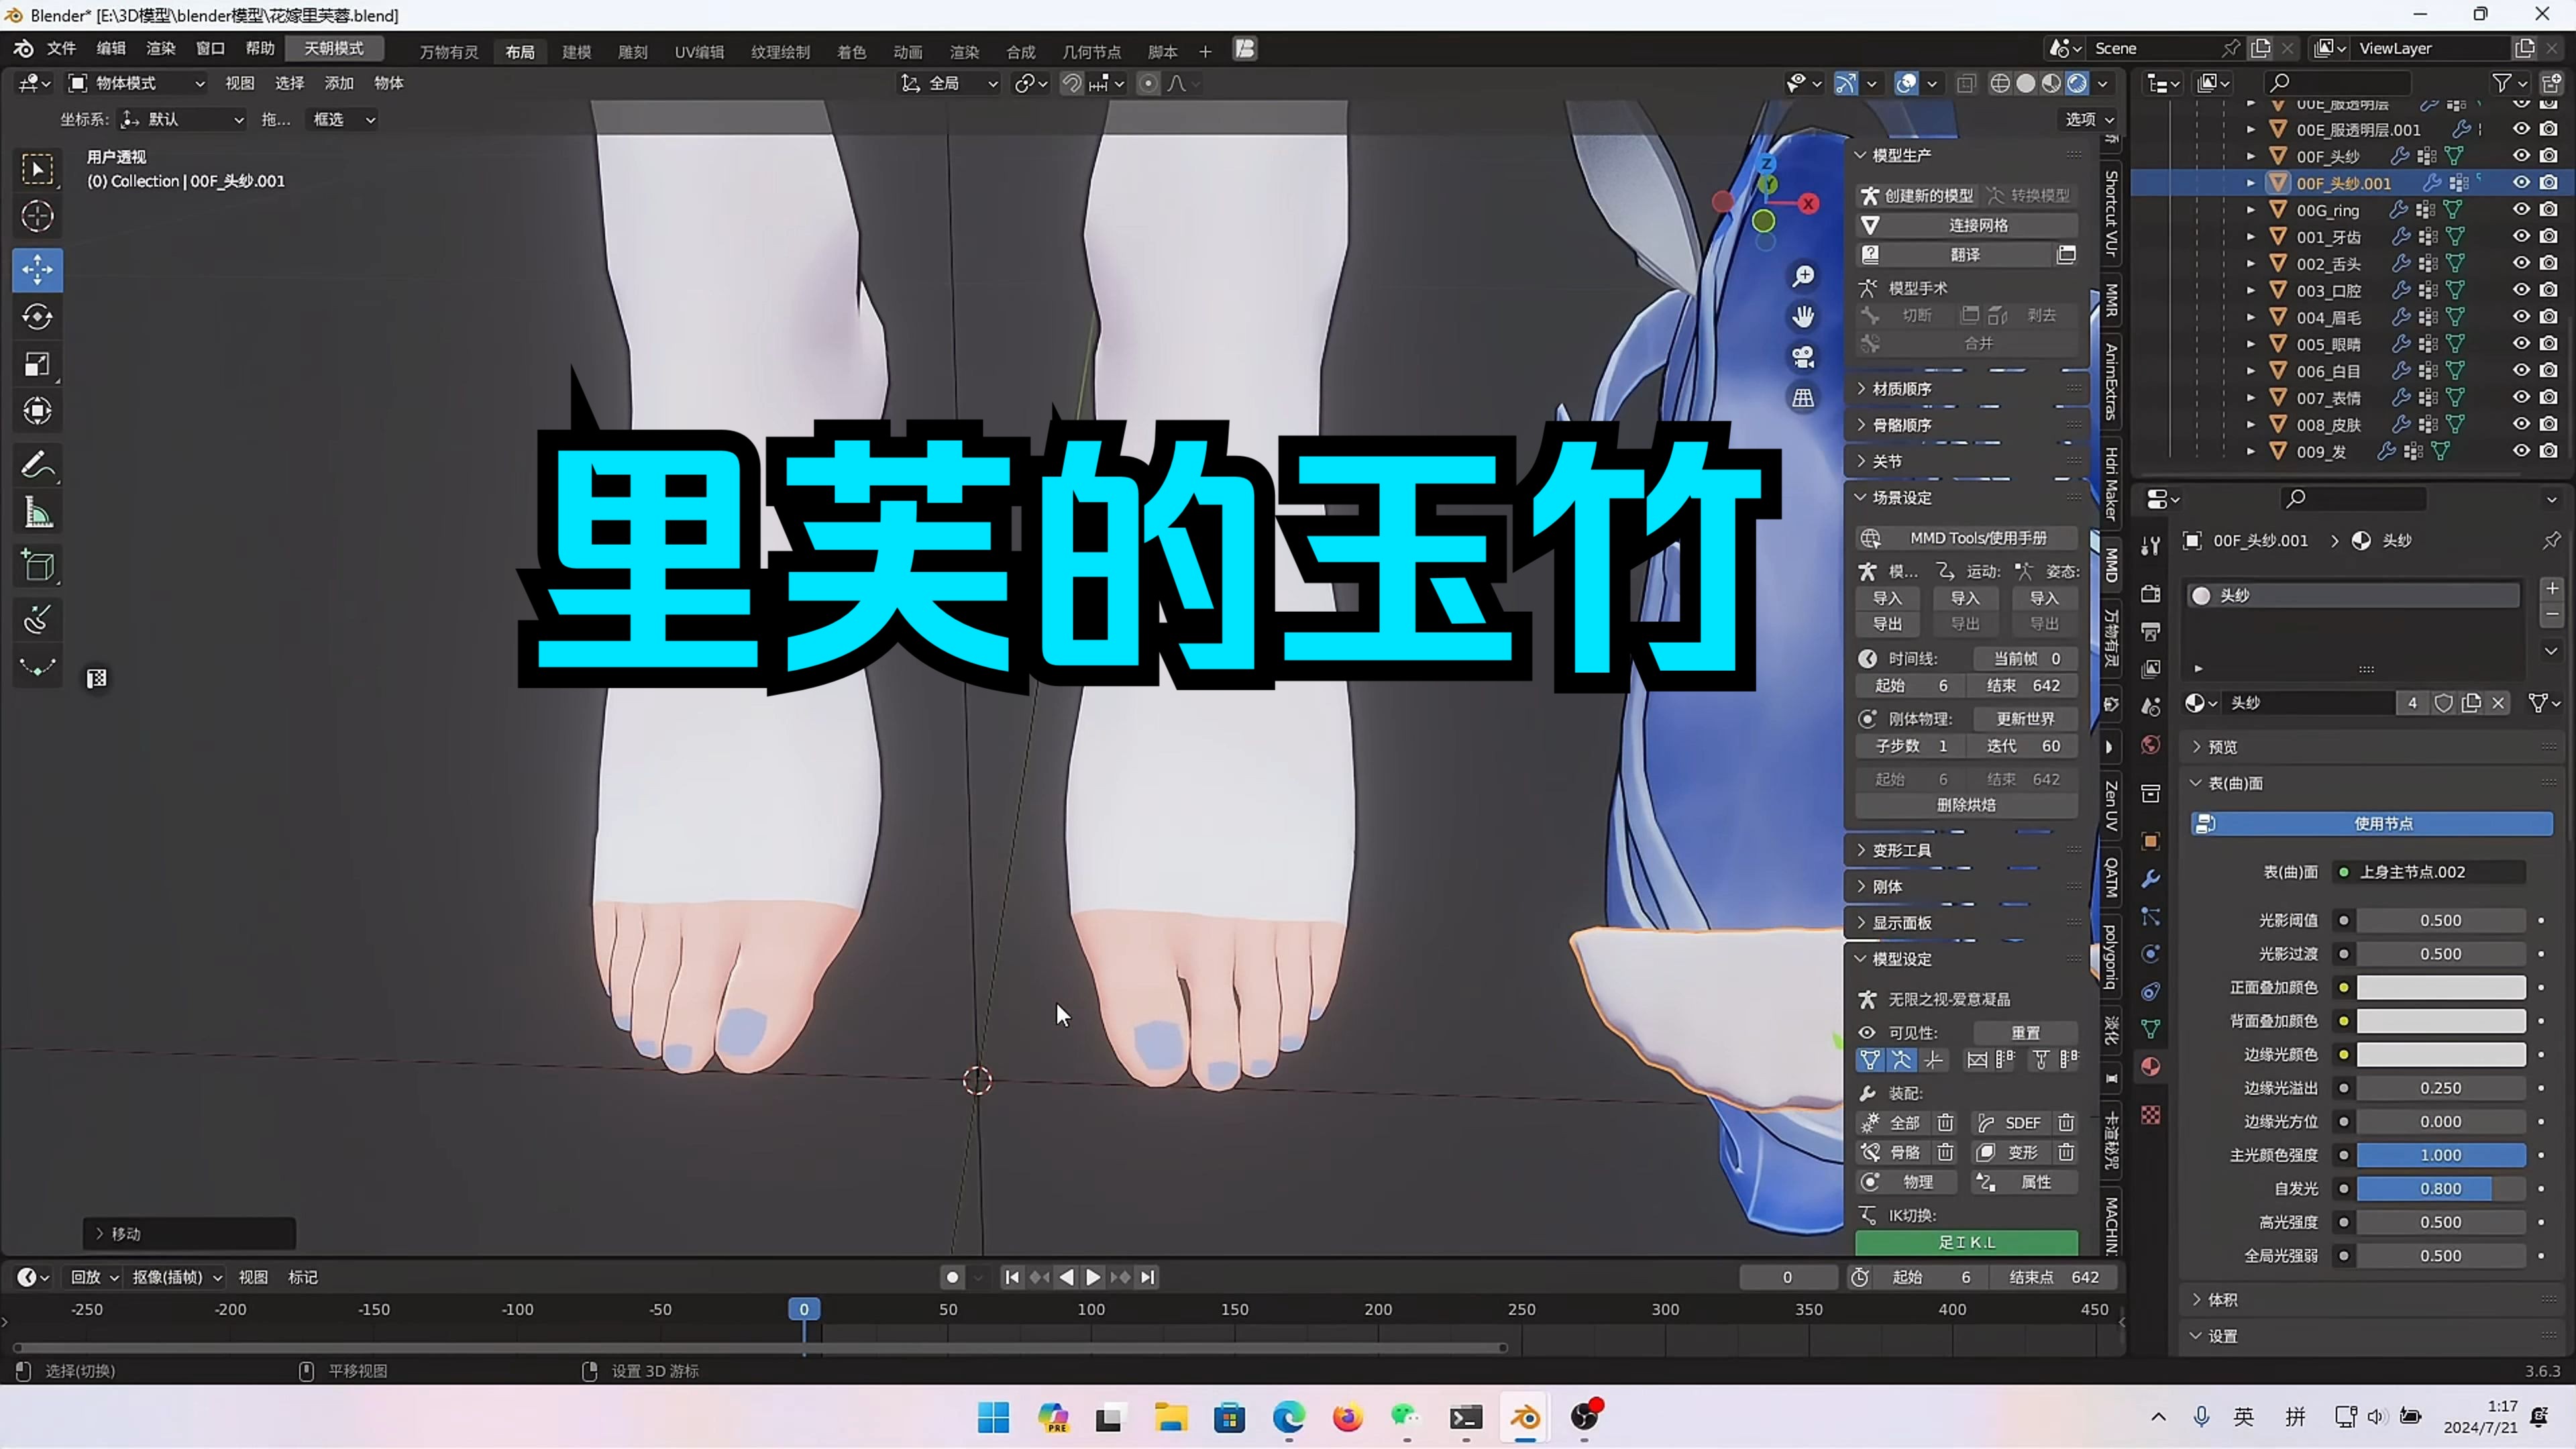Open Windows Start menu

tap(993, 1417)
